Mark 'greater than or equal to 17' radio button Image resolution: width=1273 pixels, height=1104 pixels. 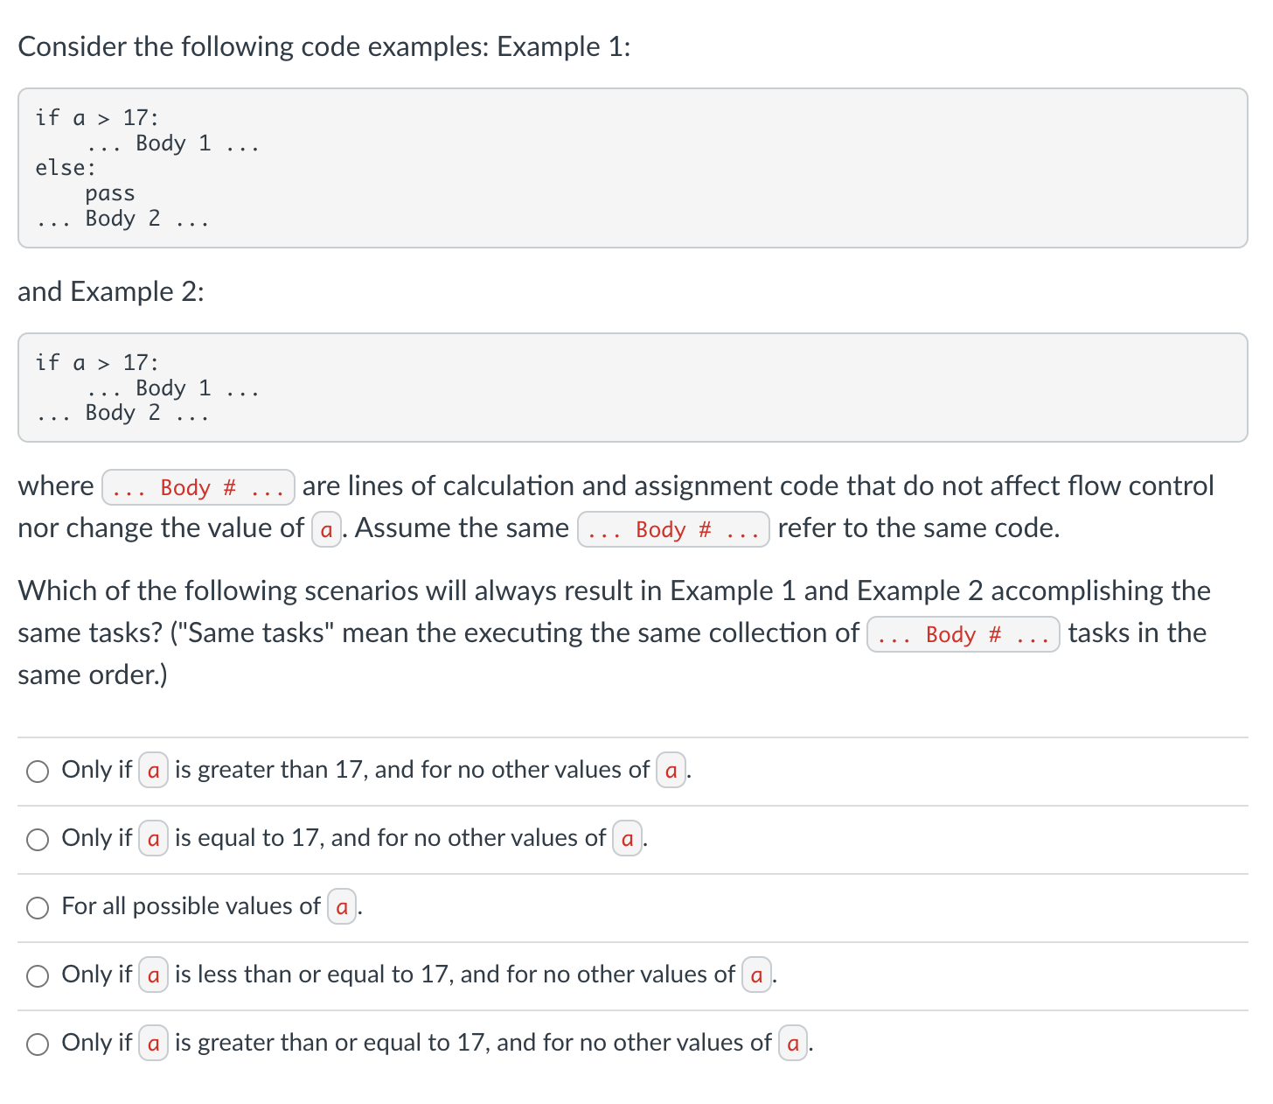[x=38, y=1044]
